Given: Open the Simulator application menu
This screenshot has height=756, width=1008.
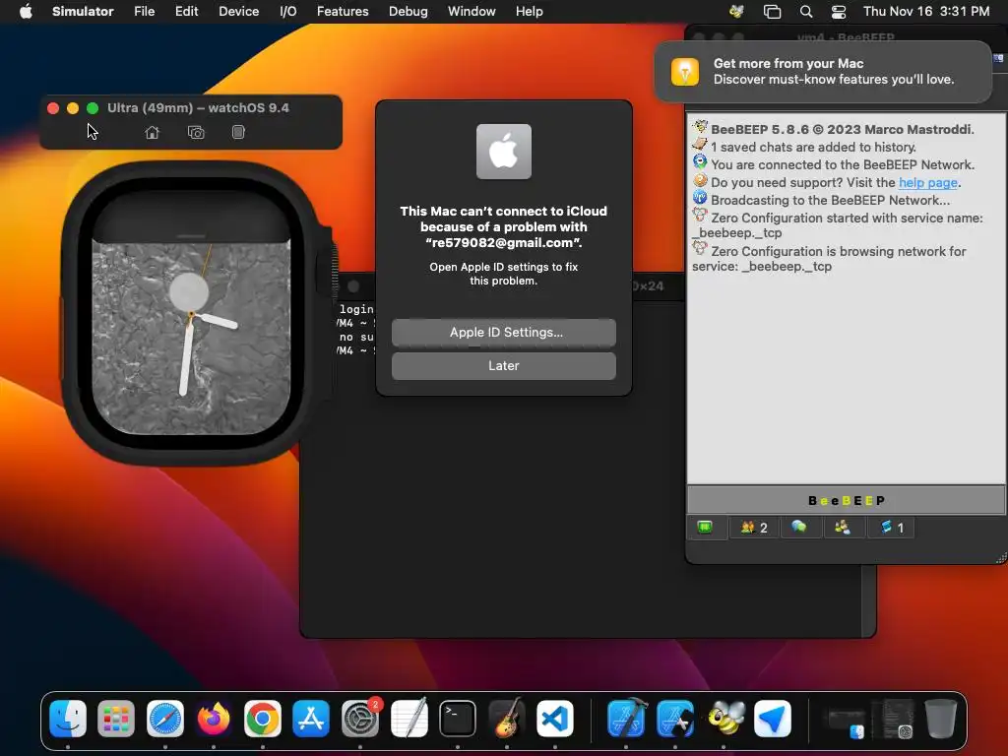Looking at the screenshot, I should 83,11.
